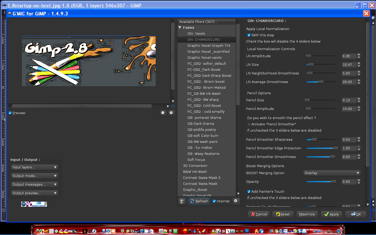Adjust the LN Average-Smoothness slider

tap(321, 82)
